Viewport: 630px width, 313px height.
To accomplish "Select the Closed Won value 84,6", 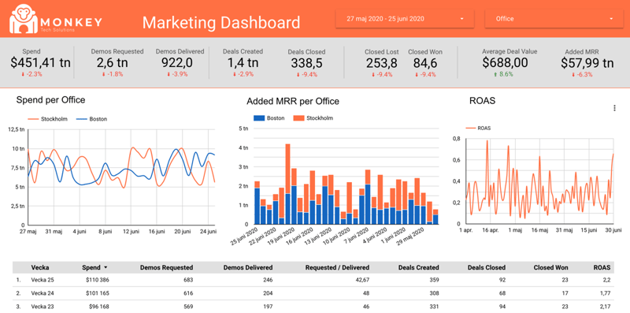I will click(x=425, y=63).
